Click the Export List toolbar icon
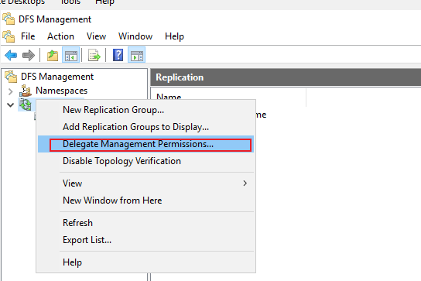The height and width of the screenshot is (281, 421). coord(94,56)
